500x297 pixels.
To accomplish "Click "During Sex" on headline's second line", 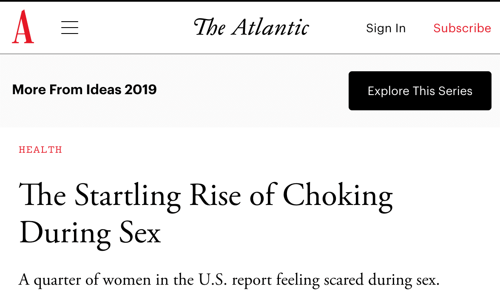I will 90,233.
